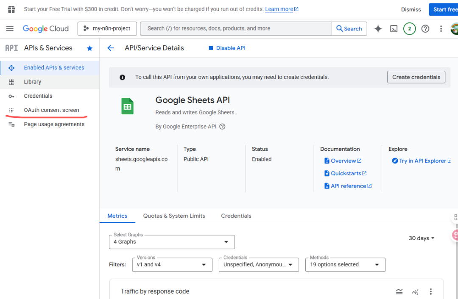Open the Try in API Explorer link
The image size is (458, 299).
point(422,161)
